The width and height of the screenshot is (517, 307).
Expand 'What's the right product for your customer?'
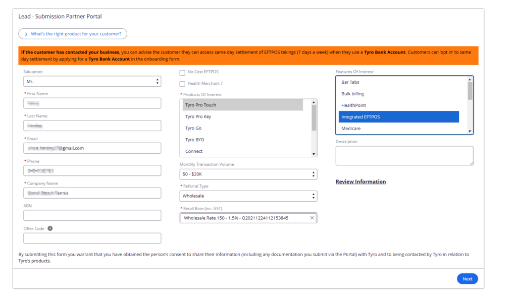click(73, 34)
